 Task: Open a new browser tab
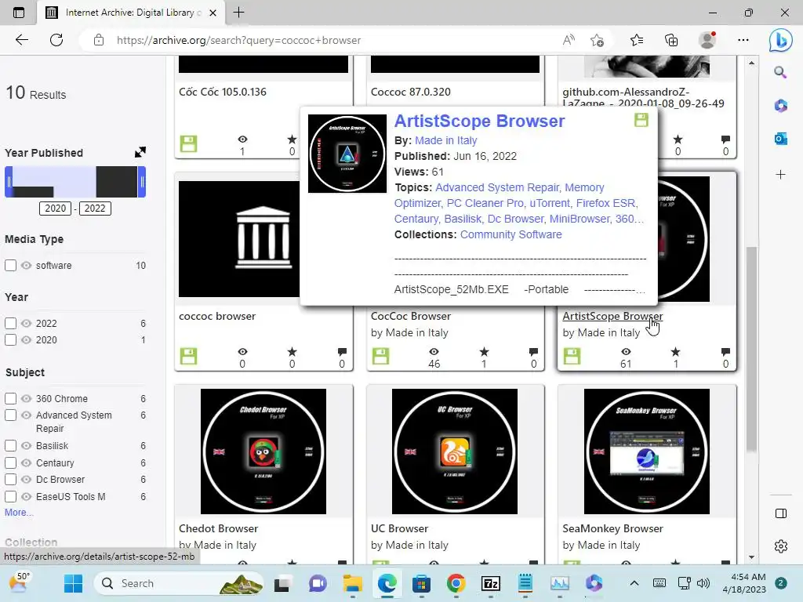238,13
